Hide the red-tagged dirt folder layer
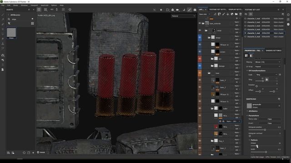The image size is (291, 163). tap(200, 59)
